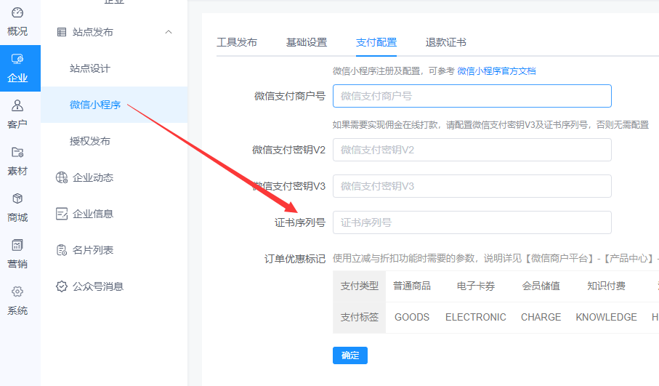Focus the 微信支付商户号 input field
The height and width of the screenshot is (386, 659).
(x=472, y=96)
